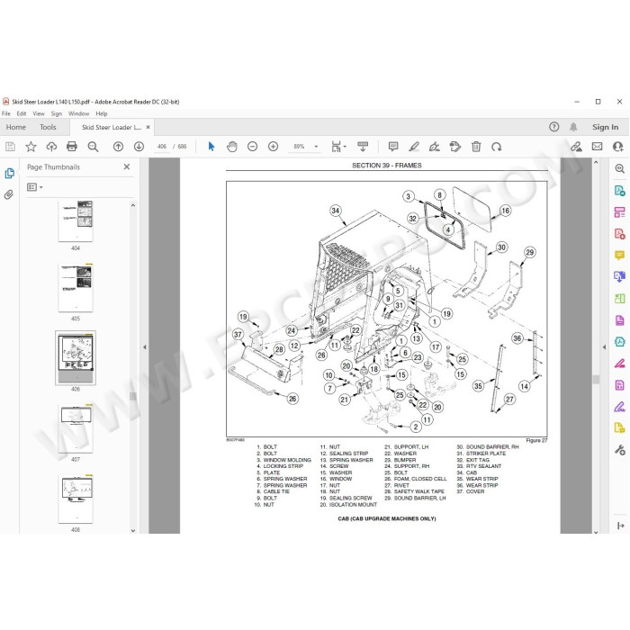Viewport: 630px width, 630px height.
Task: Print the document with printer icon
Action: point(72,147)
